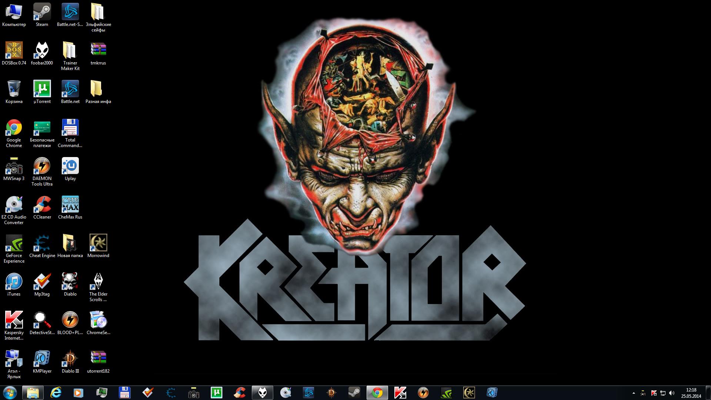Image resolution: width=711 pixels, height=400 pixels.
Task: Open Total Commander floppy icon on taskbar
Action: [125, 393]
